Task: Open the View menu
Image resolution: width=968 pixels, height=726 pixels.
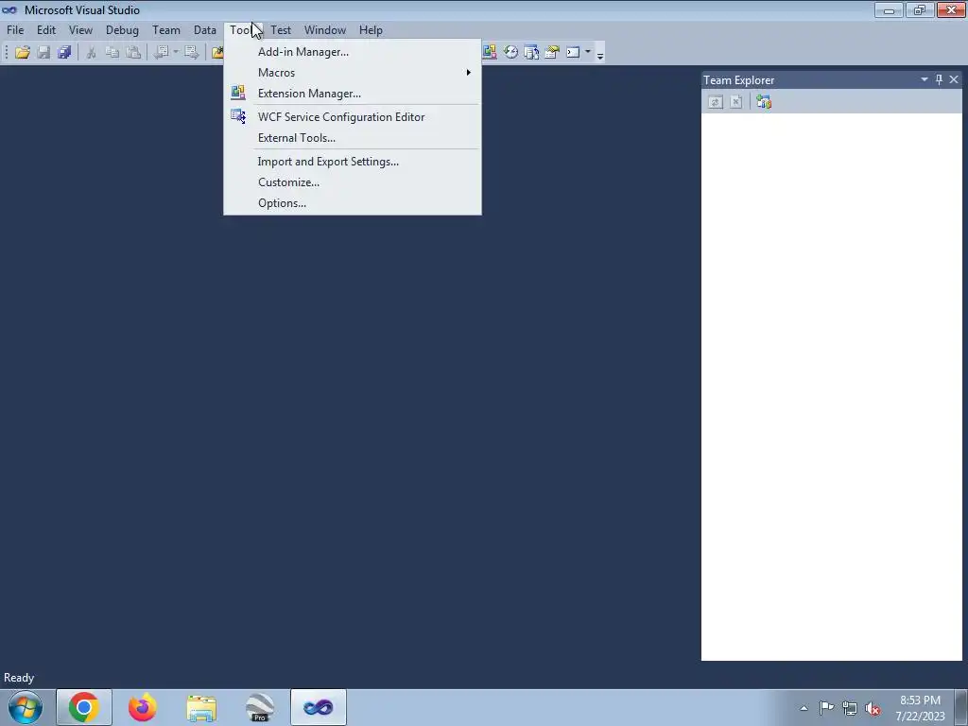Action: tap(80, 29)
